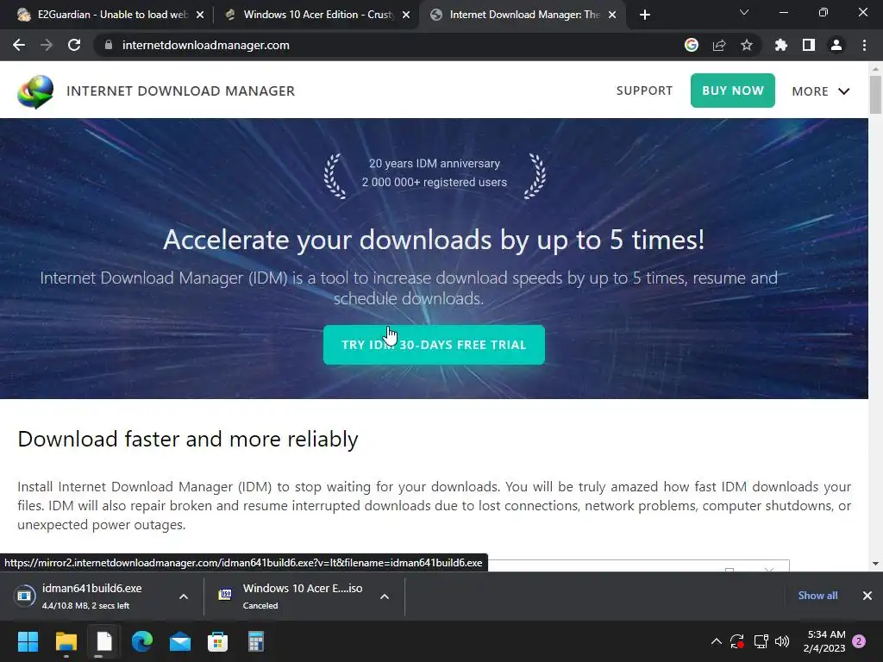The height and width of the screenshot is (662, 883).
Task: Expand the tab search chevron
Action: click(x=744, y=12)
